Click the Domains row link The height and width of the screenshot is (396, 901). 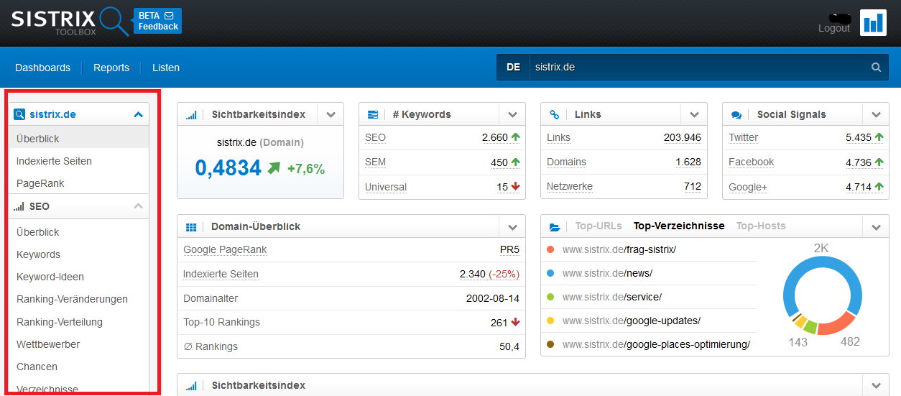[566, 162]
